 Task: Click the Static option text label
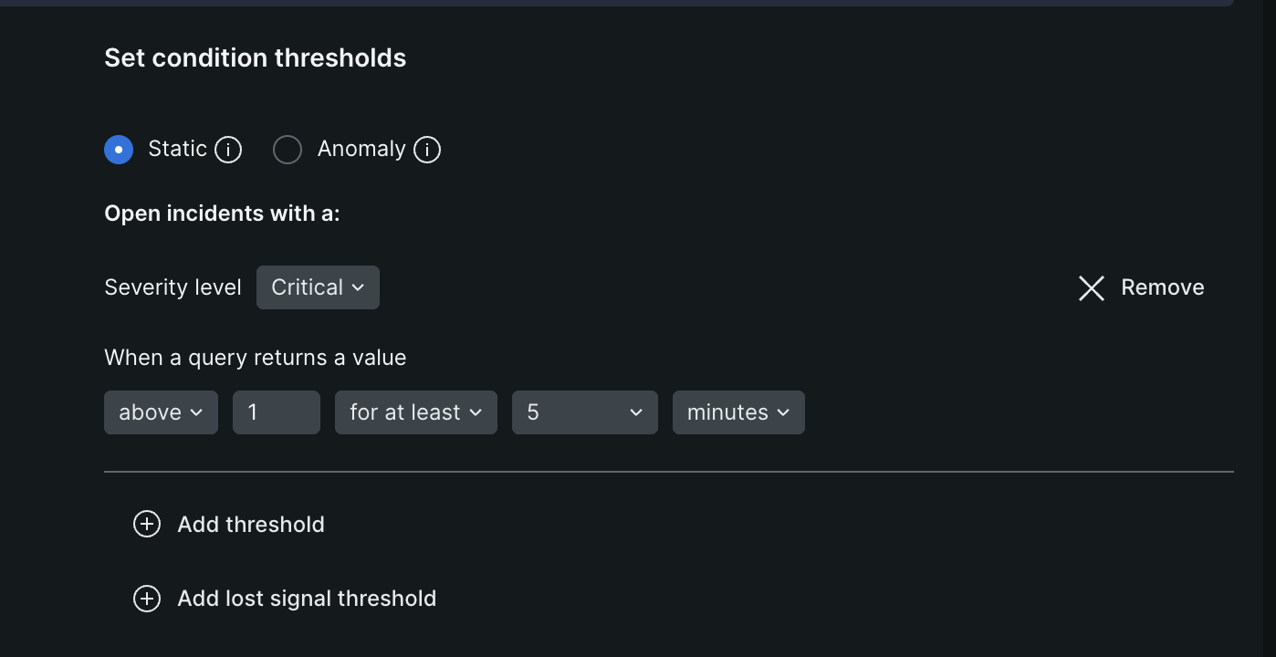pyautogui.click(x=177, y=149)
